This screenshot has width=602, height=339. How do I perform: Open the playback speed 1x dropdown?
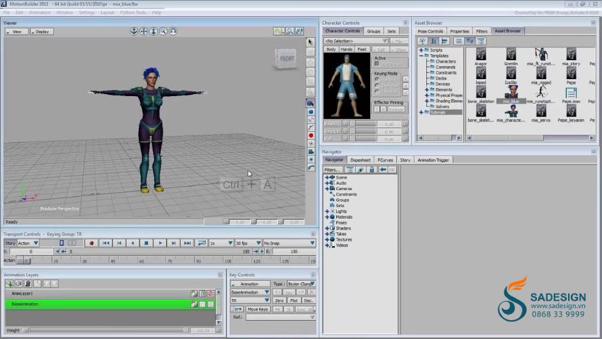point(221,243)
